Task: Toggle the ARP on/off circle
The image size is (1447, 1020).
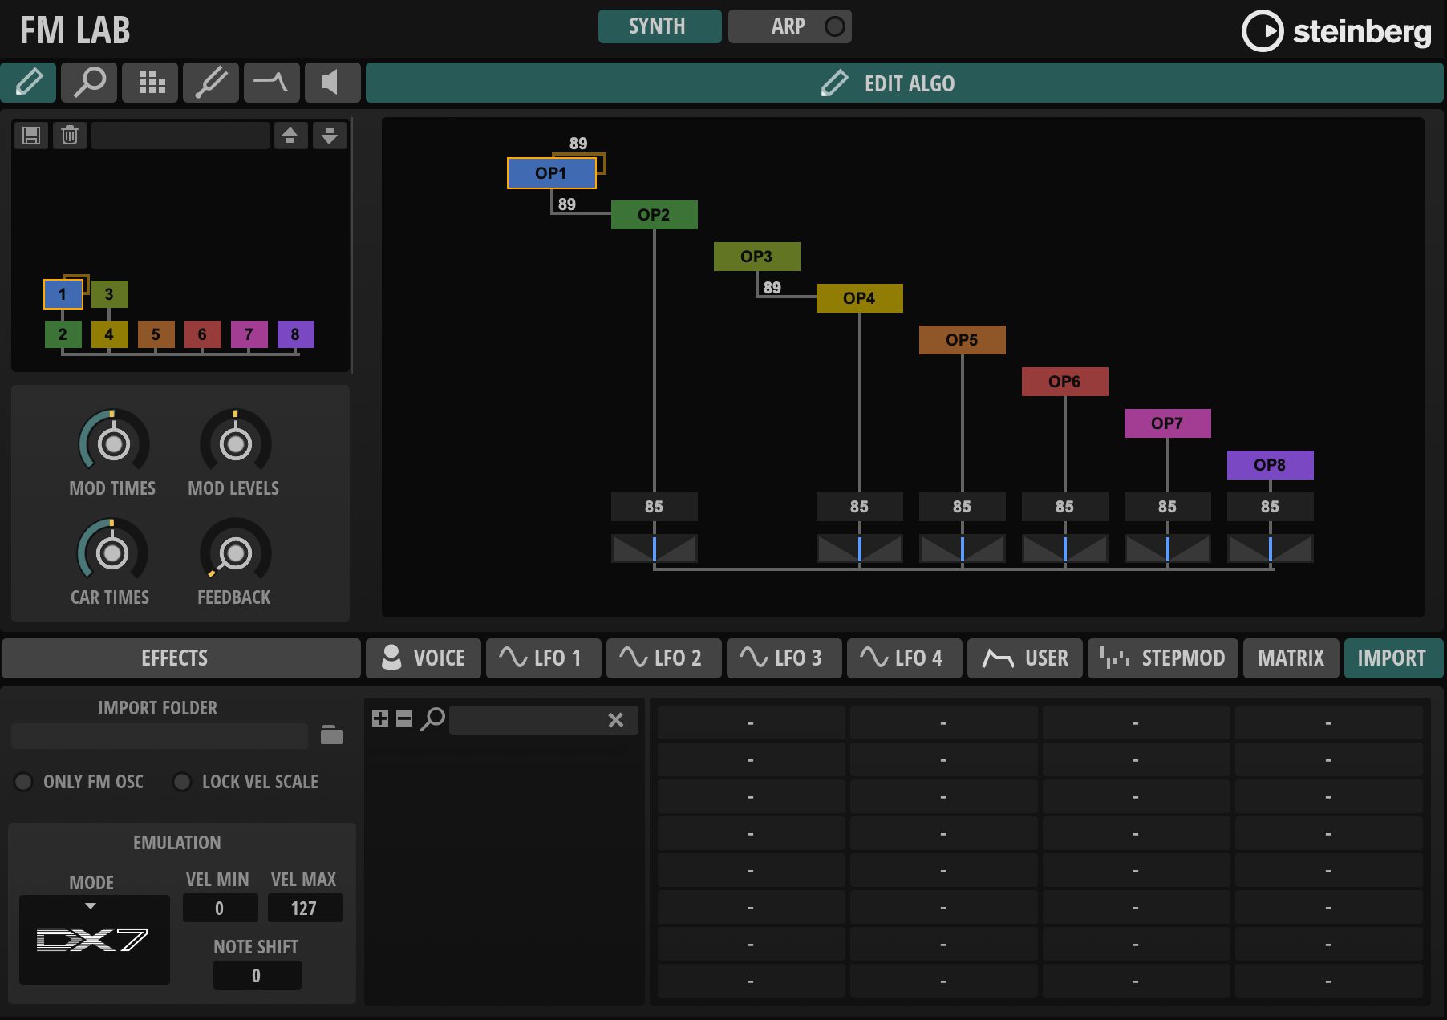Action: pos(834,26)
